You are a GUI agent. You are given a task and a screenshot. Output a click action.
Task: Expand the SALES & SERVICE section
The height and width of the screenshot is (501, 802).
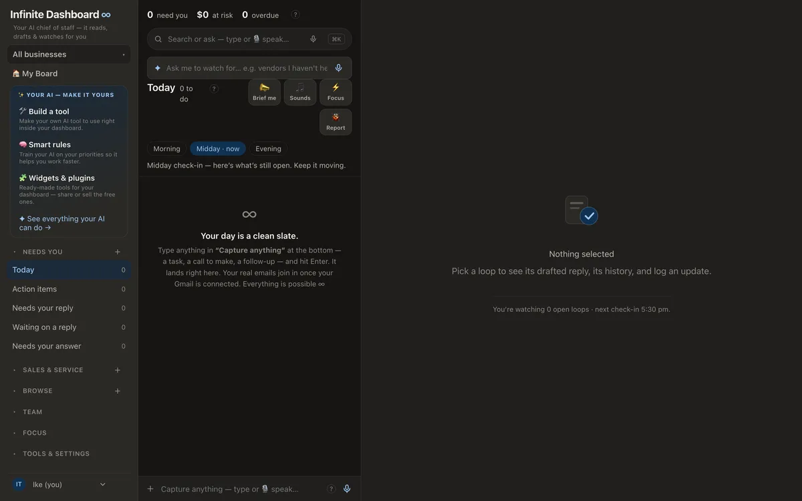click(x=53, y=370)
